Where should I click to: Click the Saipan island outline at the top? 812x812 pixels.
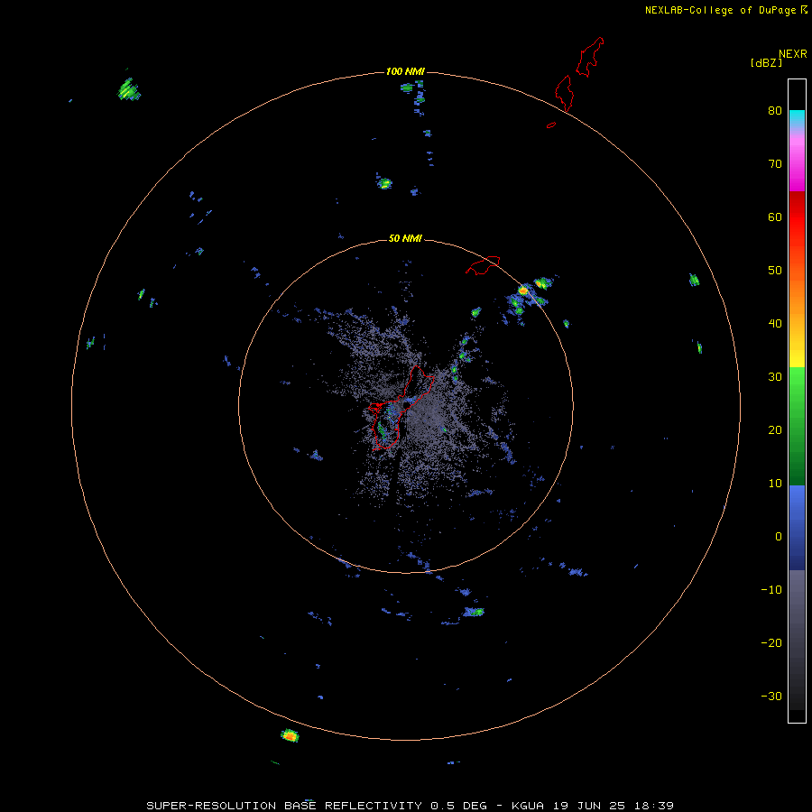(590, 57)
